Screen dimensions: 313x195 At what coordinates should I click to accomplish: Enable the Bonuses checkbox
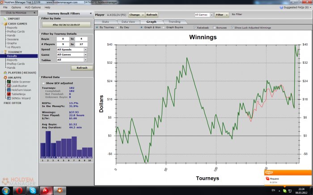214,28
